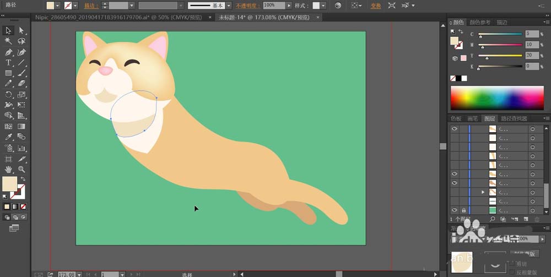Viewport: 551px width, 277px height.
Task: Click the 变换 Transform link
Action: click(375, 6)
